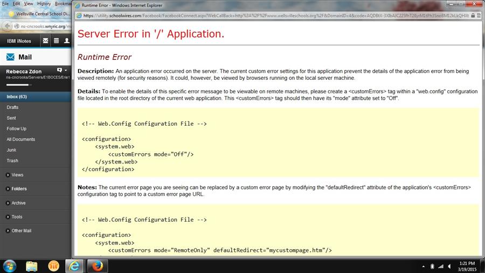Expand the Other Mail section arrow
485x273 pixels.
[x=8, y=231]
